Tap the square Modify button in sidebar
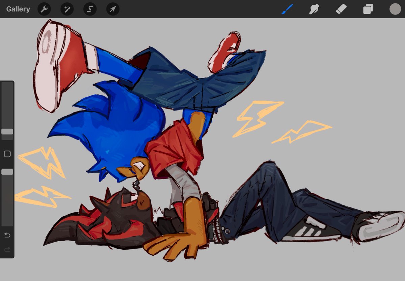This screenshot has width=405, height=281. point(7,154)
